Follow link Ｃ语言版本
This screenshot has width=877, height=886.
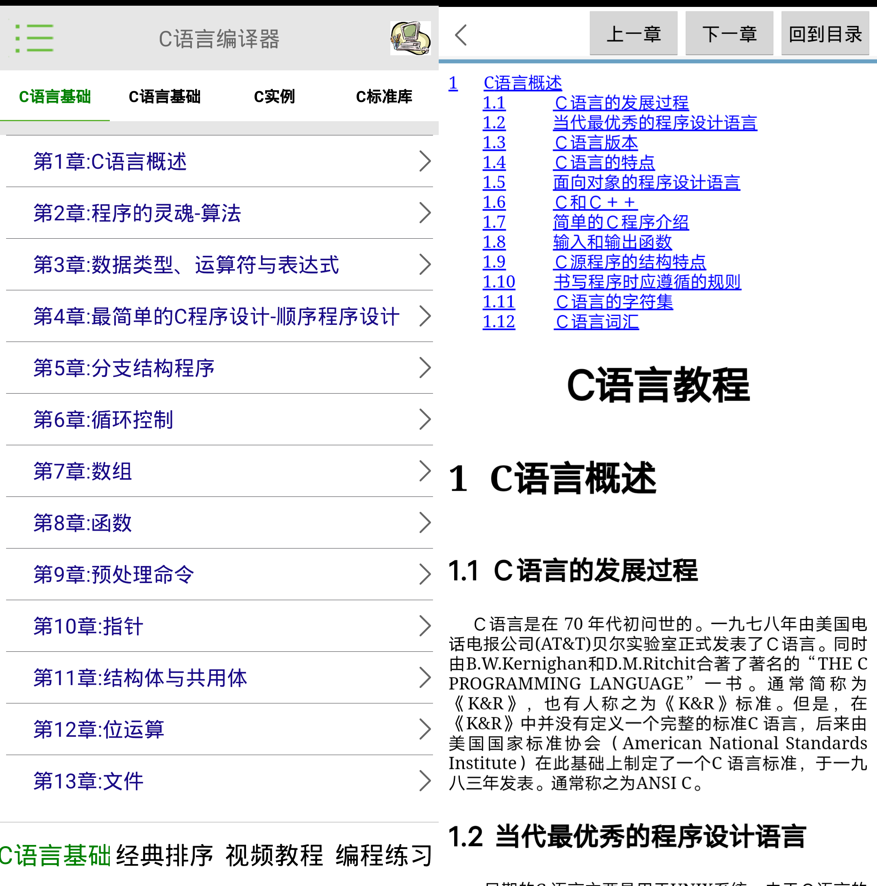[595, 143]
